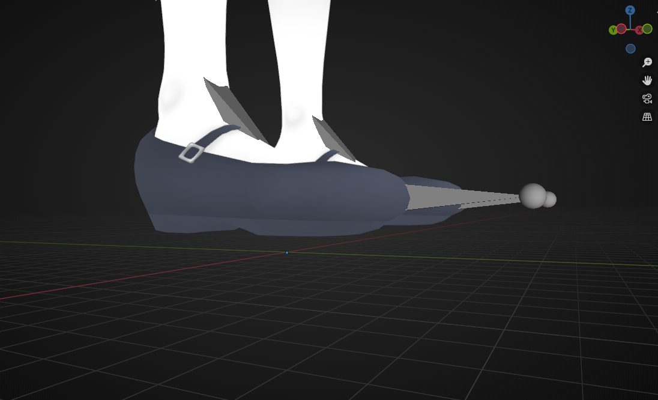Click the green Y axis gizmo handle
This screenshot has height=400, width=658.
(x=613, y=30)
